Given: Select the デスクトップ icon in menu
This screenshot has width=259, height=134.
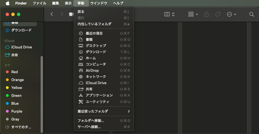Looking at the screenshot, I should (x=81, y=46).
